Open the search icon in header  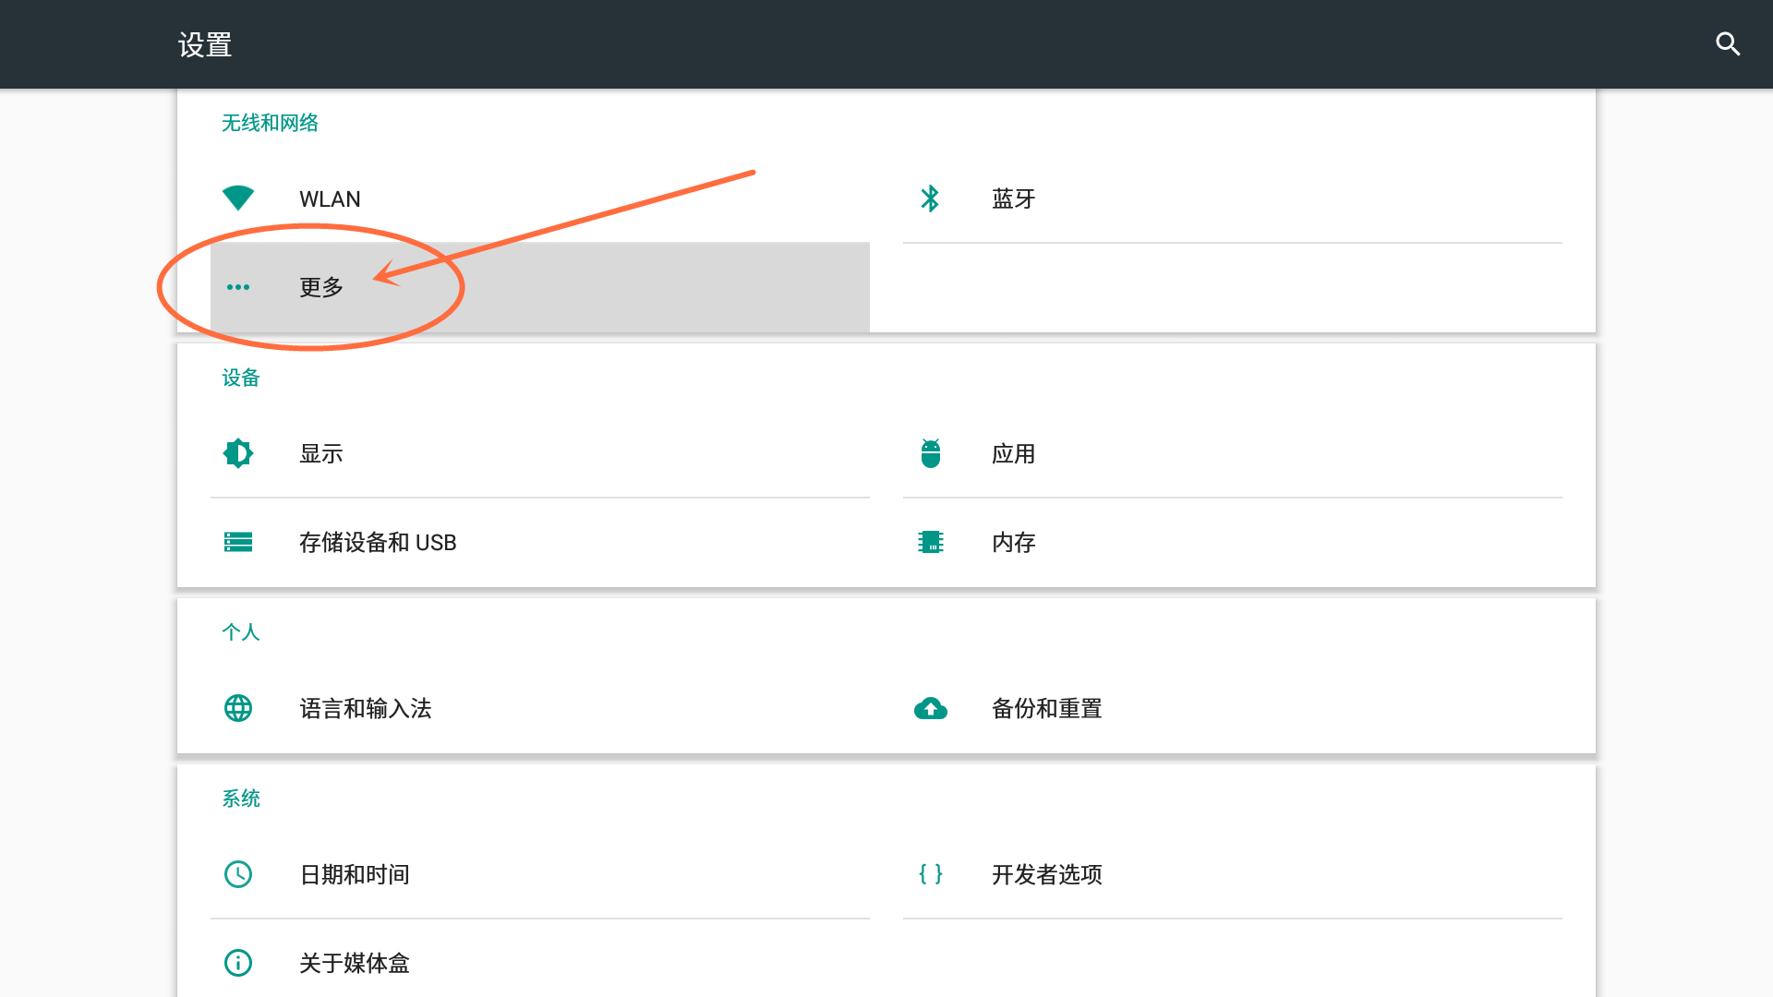(x=1728, y=43)
